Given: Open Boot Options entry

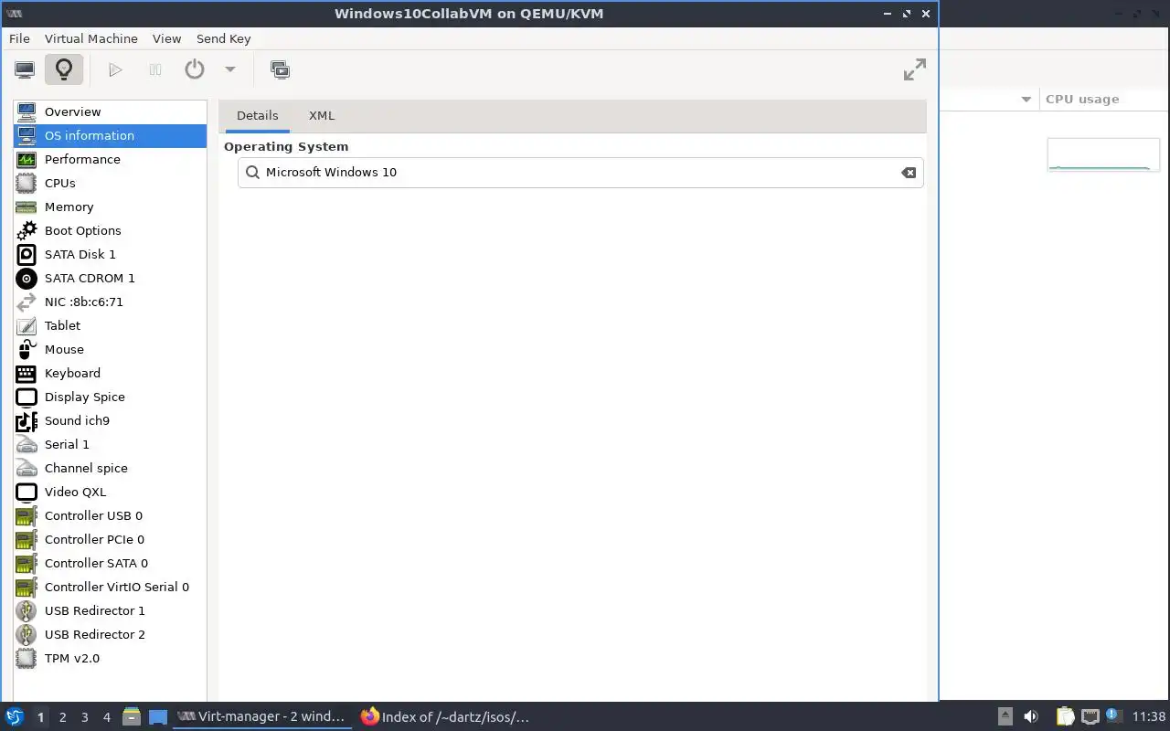Looking at the screenshot, I should click(x=110, y=230).
